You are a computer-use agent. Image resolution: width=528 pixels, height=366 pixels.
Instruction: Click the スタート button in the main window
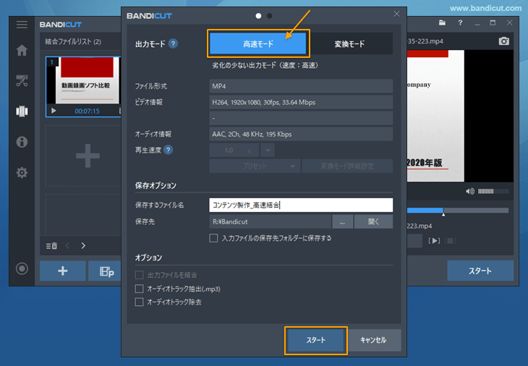pos(480,271)
